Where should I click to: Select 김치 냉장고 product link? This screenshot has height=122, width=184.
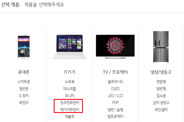click(x=161, y=103)
